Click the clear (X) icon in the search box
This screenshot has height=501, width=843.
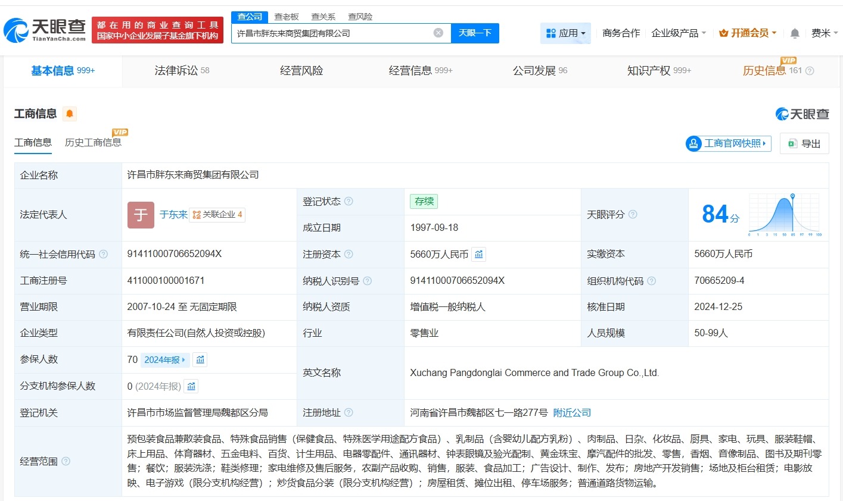click(x=439, y=33)
